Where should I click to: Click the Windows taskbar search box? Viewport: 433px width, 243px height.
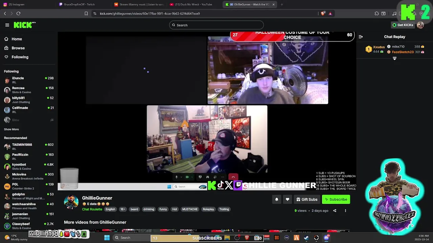(131, 238)
